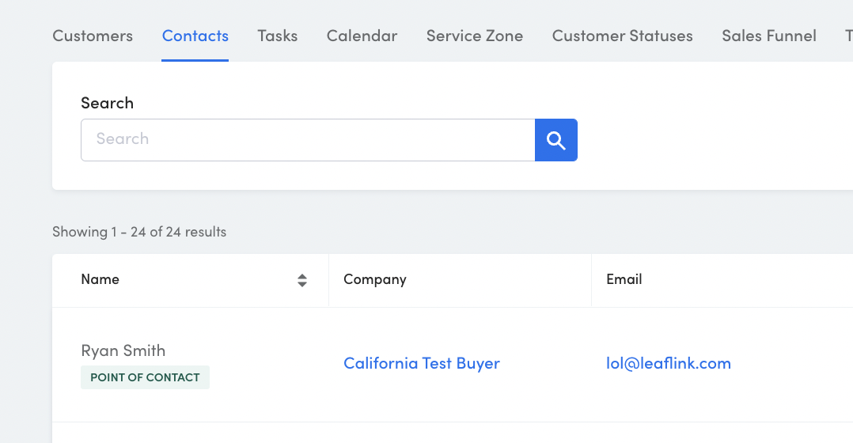Click the POINT OF CONTACT badge
Image resolution: width=853 pixels, height=443 pixels.
(x=146, y=377)
